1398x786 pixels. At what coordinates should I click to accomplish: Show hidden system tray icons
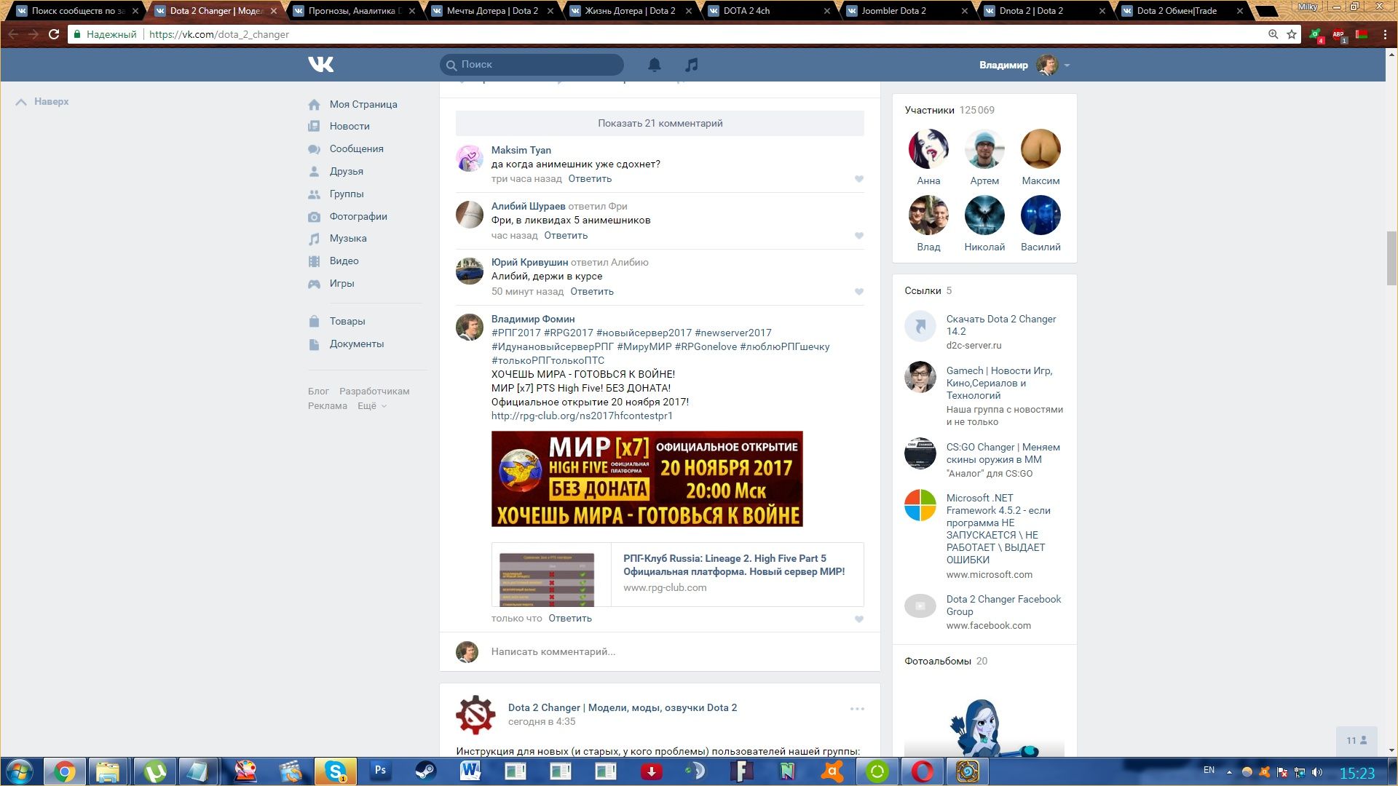pyautogui.click(x=1229, y=772)
